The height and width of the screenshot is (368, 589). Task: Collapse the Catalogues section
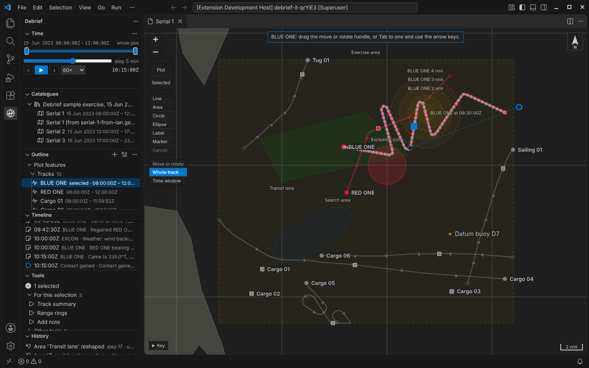click(x=27, y=94)
